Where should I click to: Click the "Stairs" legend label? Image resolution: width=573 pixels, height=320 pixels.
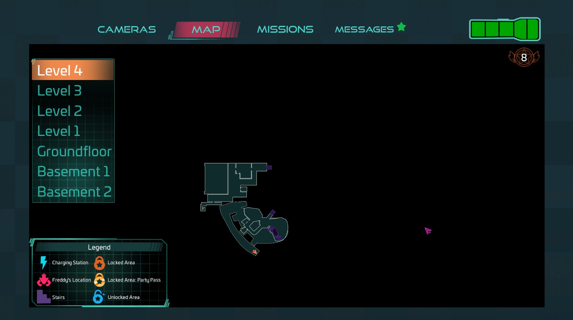[58, 297]
